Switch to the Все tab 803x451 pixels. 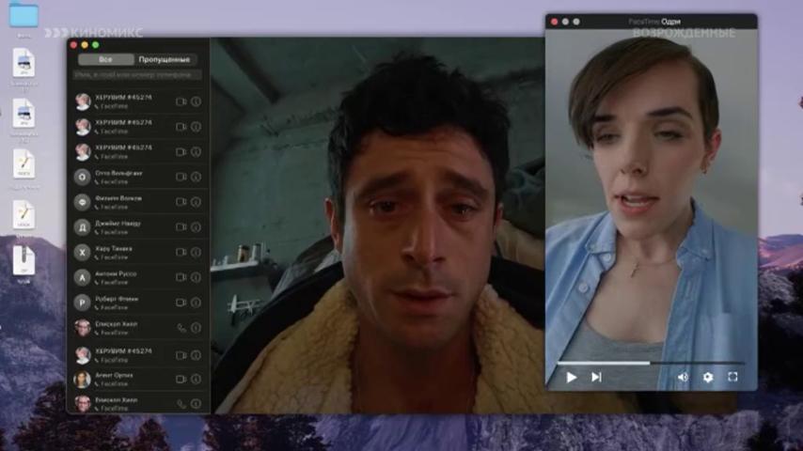point(105,59)
